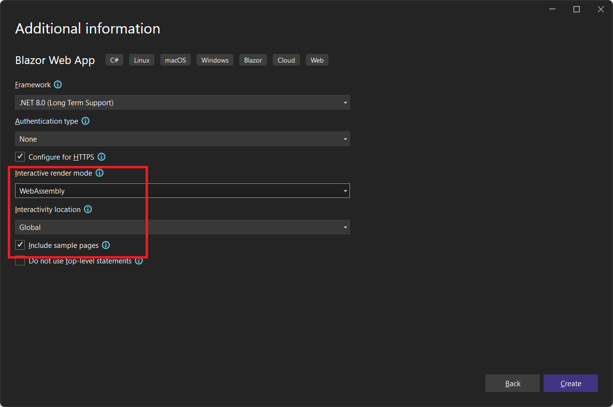
Task: Click the C# tag
Action: click(115, 60)
